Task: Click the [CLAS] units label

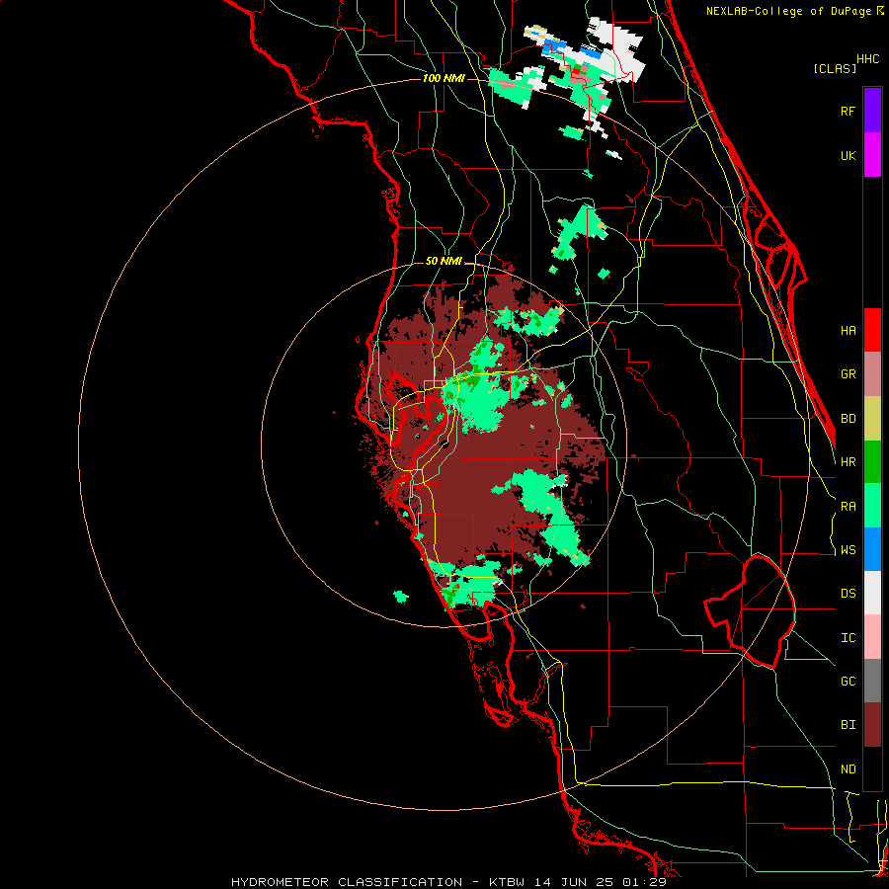Action: pos(835,68)
